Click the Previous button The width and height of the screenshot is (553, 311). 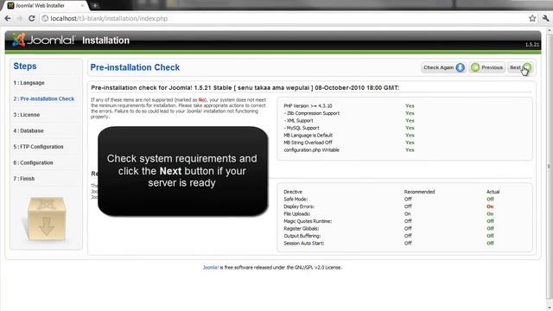pos(487,67)
